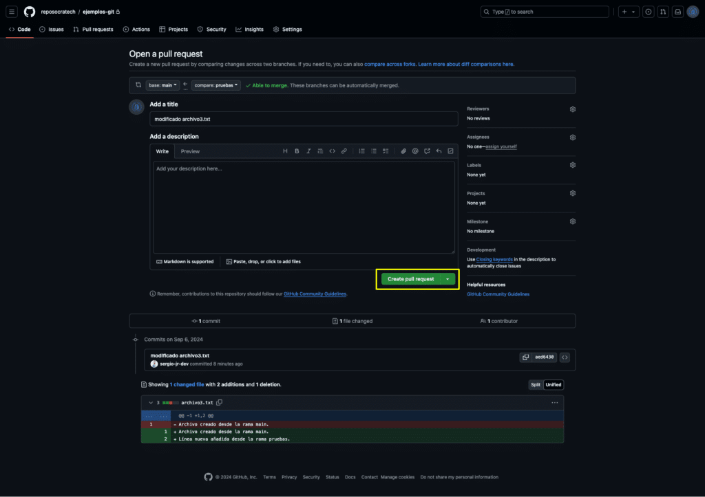The image size is (705, 497).
Task: Open the Closing keywords link
Action: coord(494,260)
